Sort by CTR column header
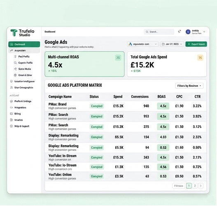This screenshot has width=217, height=206. pos(198,97)
